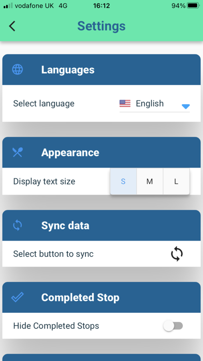This screenshot has width=203, height=361.
Task: Click the Appearance tools icon
Action: [x=18, y=152]
